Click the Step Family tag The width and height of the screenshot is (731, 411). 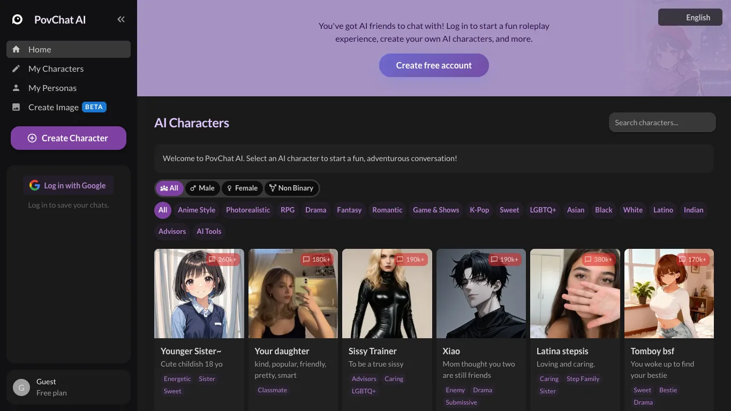(583, 379)
